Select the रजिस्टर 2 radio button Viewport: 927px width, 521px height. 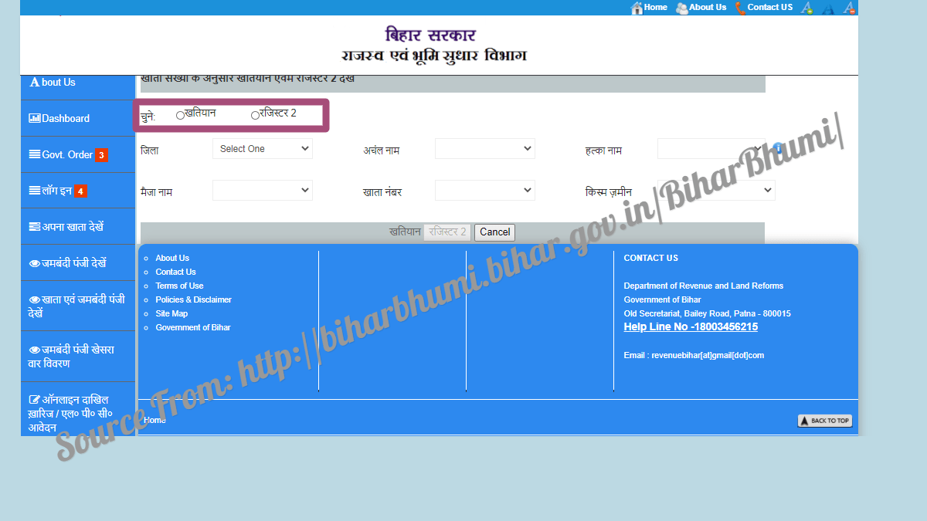[256, 114]
